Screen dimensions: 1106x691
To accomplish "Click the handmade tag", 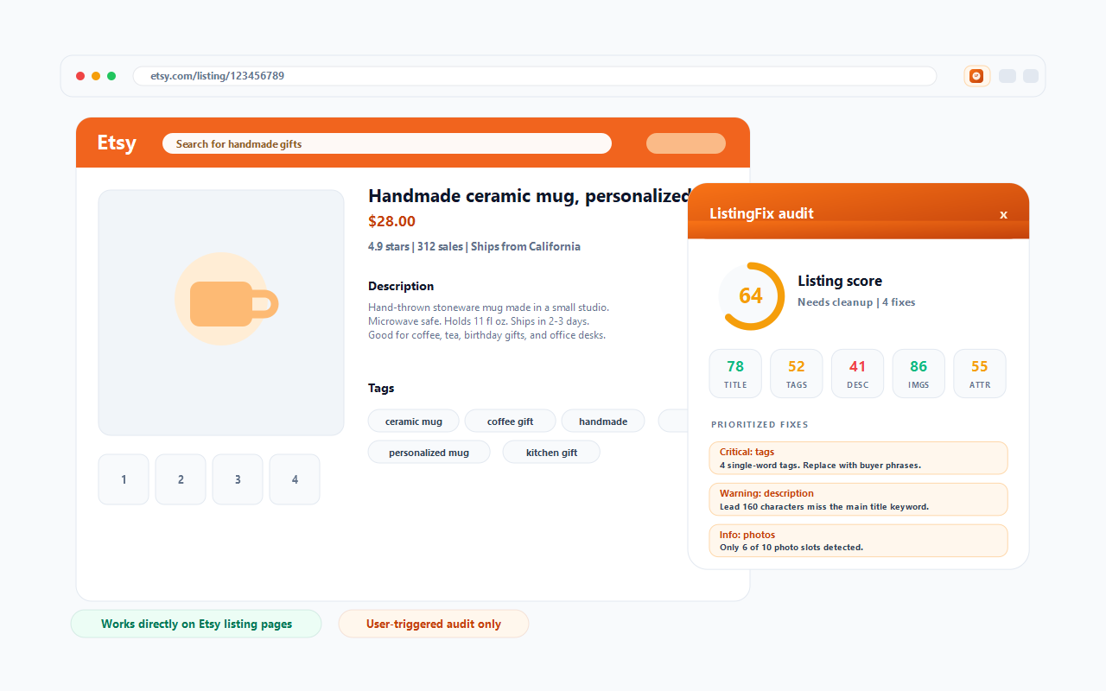I will pos(603,421).
